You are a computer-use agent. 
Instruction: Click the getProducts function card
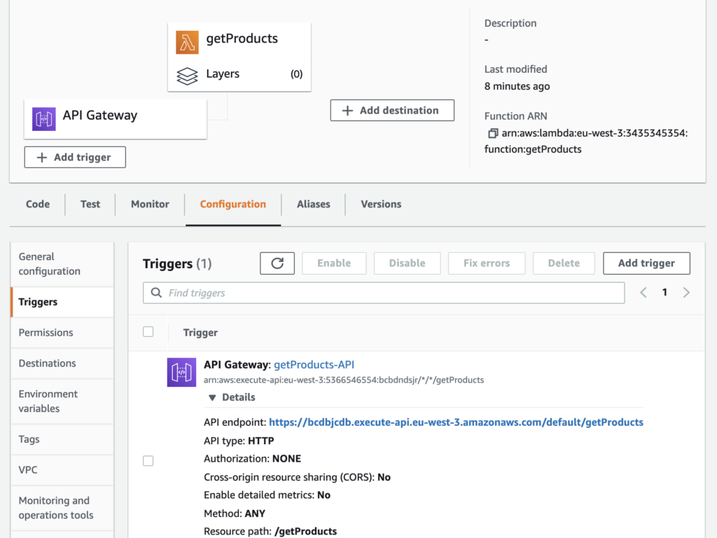click(x=239, y=57)
